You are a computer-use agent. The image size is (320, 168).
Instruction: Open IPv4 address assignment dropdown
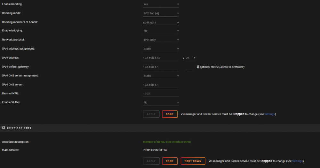click(x=161, y=49)
